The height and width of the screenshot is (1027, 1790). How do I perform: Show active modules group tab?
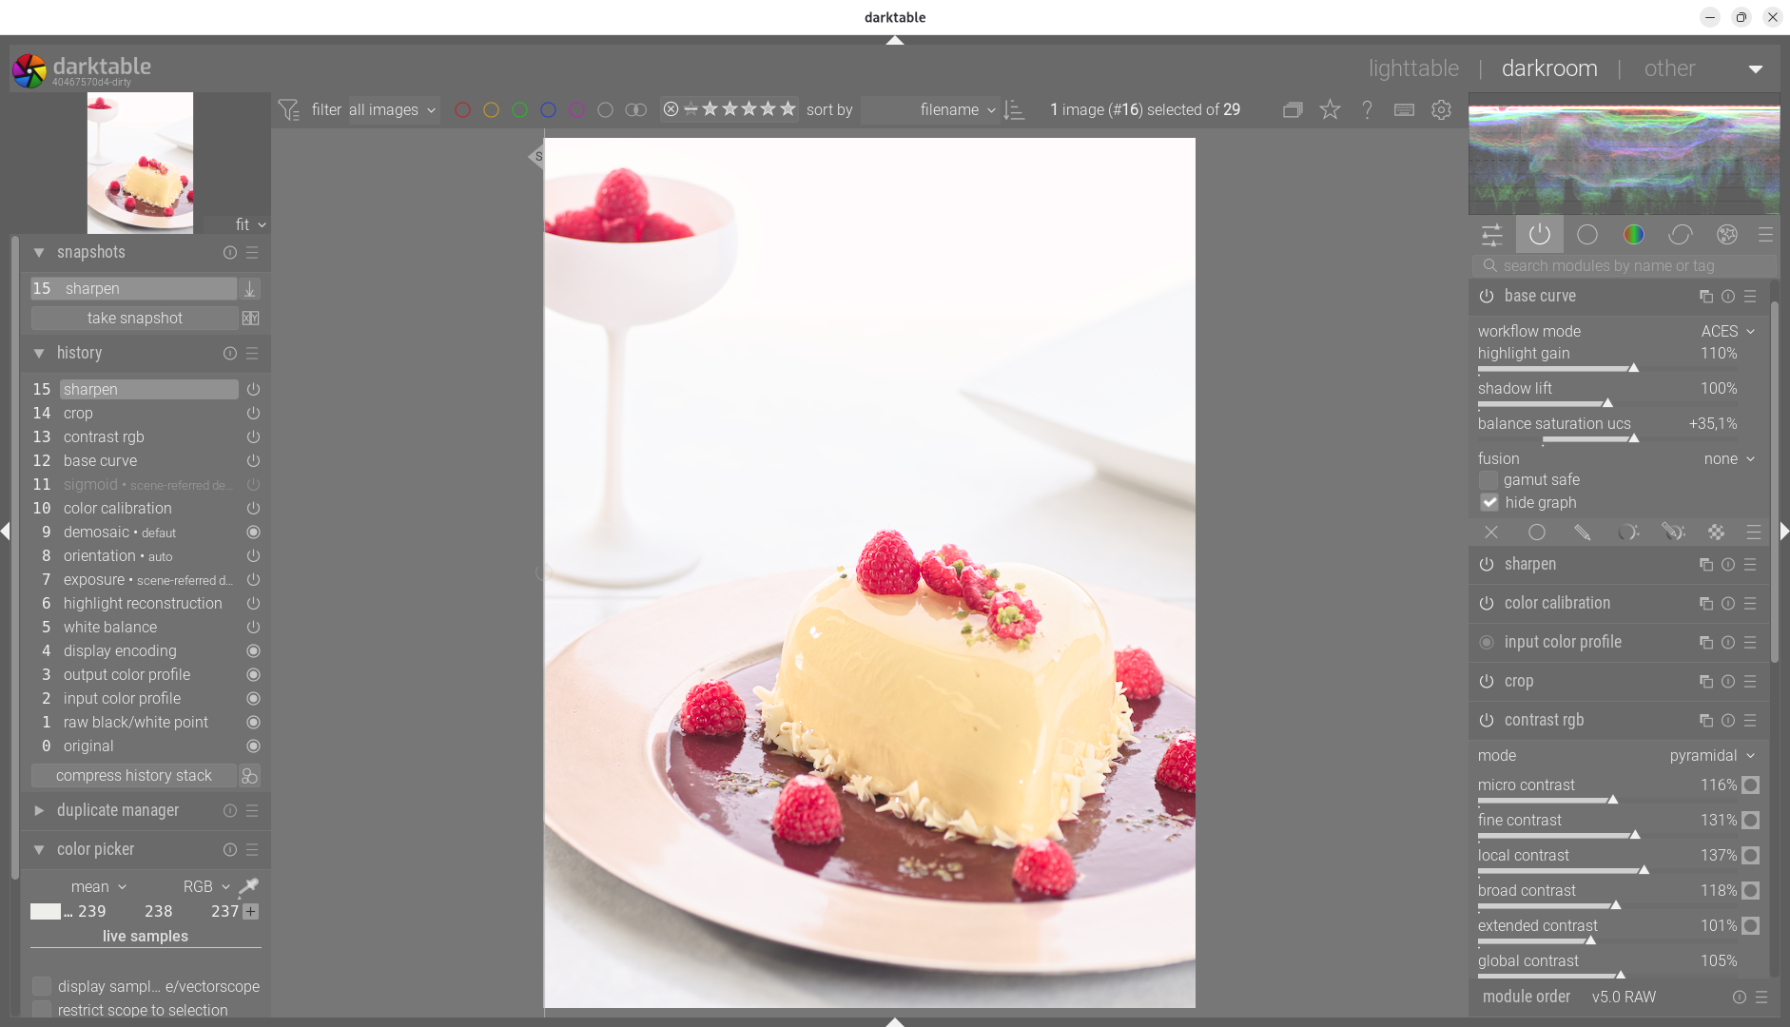coord(1539,235)
